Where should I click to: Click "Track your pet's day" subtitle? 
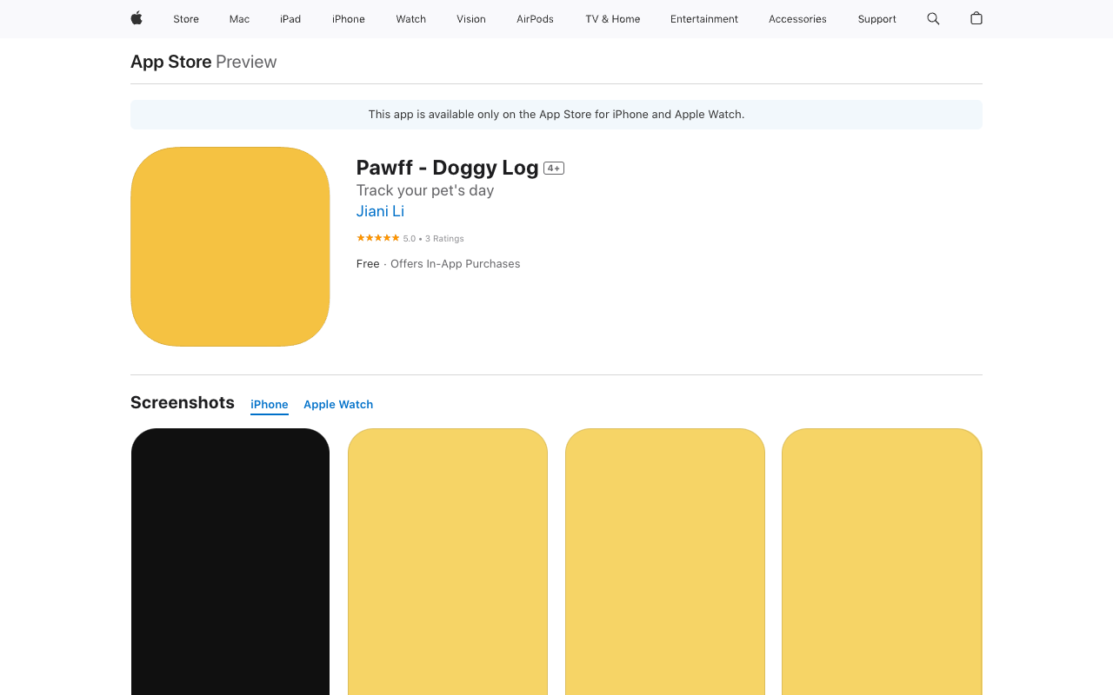coord(425,190)
